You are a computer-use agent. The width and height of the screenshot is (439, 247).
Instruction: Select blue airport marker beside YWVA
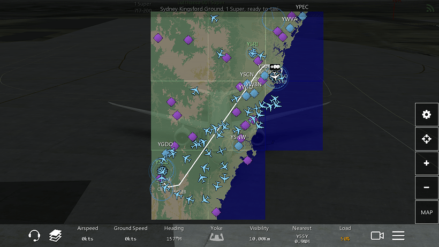tap(290, 28)
